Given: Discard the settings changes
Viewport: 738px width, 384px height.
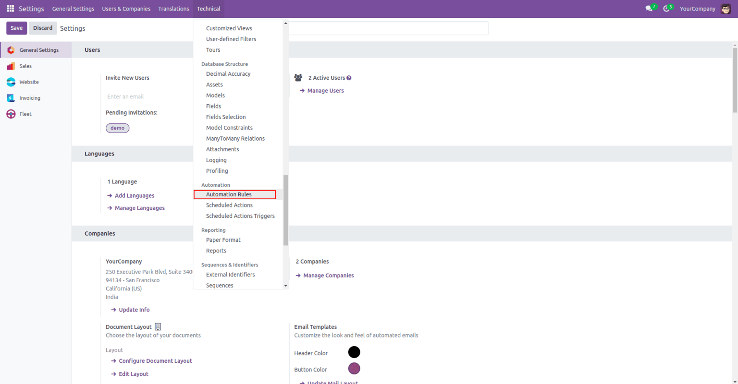Looking at the screenshot, I should point(43,28).
